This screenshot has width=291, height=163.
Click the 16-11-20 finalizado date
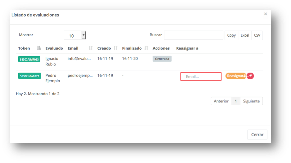coord(130,59)
